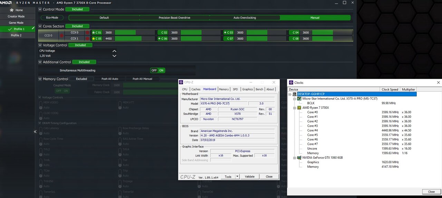Image resolution: width=442 pixels, height=198 pixels.
Task: Switch to SPD tab in CPU-Z
Action: (235, 89)
